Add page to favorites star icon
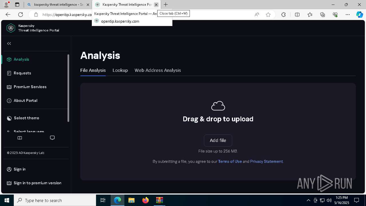366x206 pixels. [x=268, y=15]
